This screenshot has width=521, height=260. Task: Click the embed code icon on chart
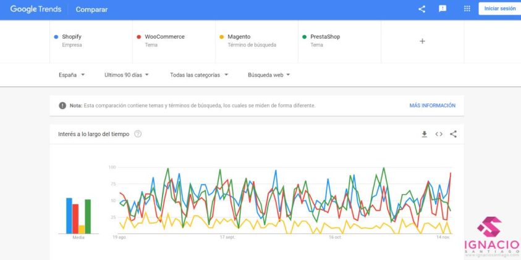coord(439,134)
